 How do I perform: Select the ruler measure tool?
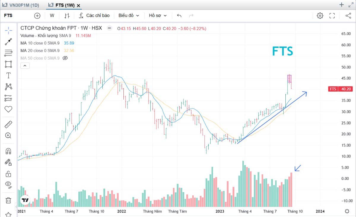(8, 125)
